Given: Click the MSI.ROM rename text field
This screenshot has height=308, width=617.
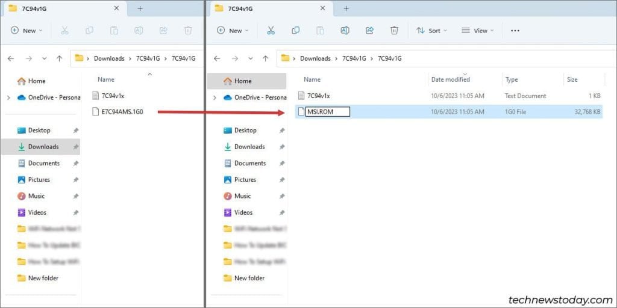Looking at the screenshot, I should 328,111.
